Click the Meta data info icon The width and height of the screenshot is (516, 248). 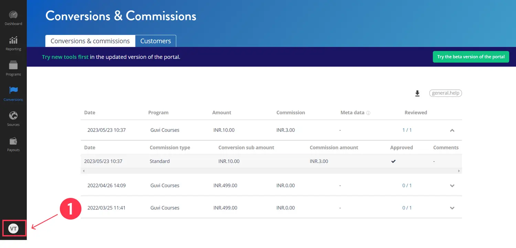coord(368,113)
